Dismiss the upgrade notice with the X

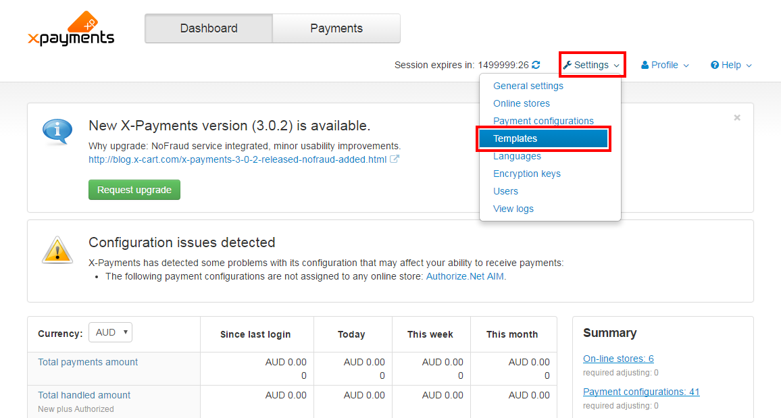(x=737, y=117)
